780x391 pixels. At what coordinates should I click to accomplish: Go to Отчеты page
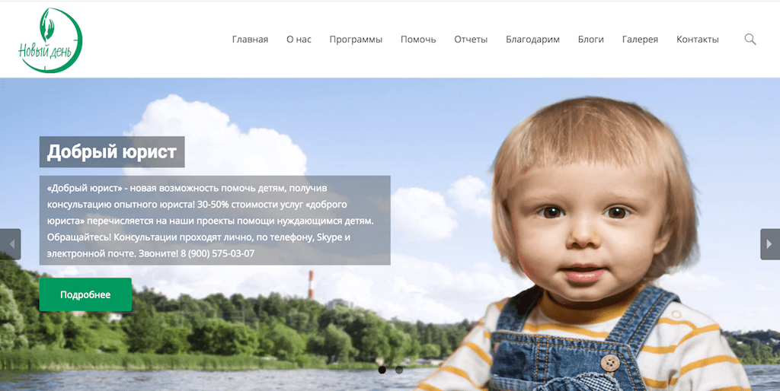click(x=471, y=40)
